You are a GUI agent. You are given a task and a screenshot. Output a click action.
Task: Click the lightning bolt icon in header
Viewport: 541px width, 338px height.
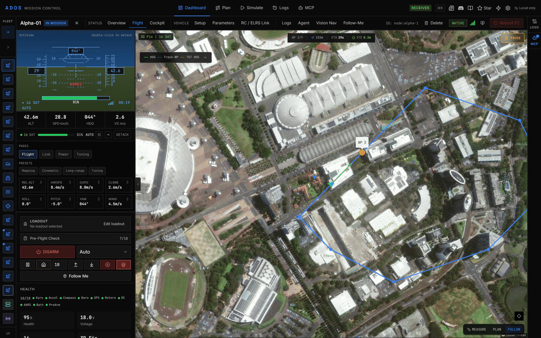tap(498, 8)
